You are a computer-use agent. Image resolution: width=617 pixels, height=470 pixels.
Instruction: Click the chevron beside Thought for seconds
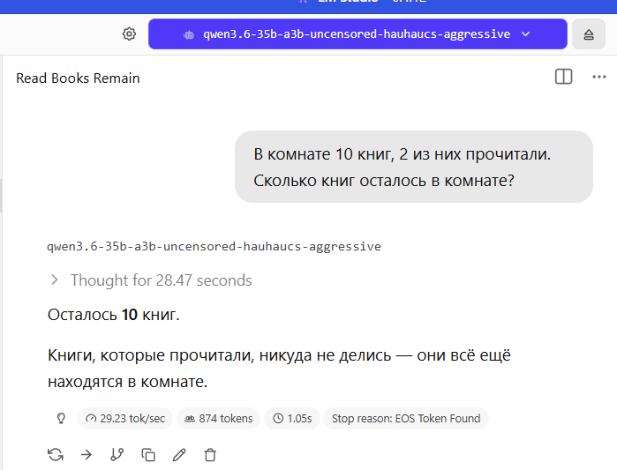55,280
